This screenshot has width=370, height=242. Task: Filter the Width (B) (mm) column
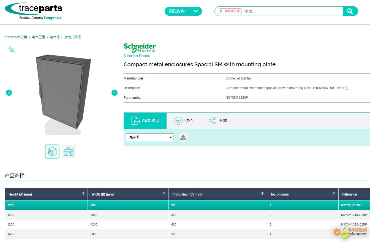click(164, 194)
